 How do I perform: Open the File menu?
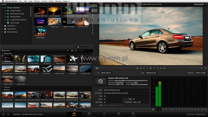pyautogui.click(x=20, y=1)
